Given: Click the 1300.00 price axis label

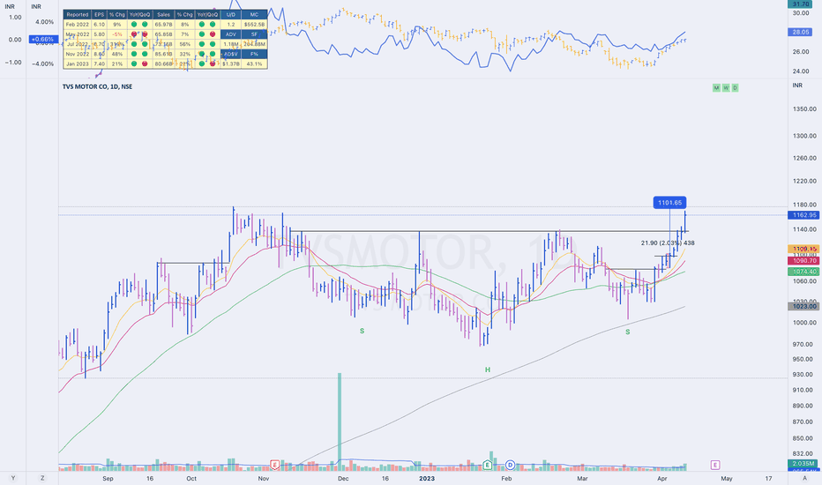Looking at the screenshot, I should click(x=804, y=135).
